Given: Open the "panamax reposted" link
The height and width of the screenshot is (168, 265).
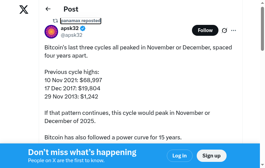Looking at the screenshot, I should (81, 21).
